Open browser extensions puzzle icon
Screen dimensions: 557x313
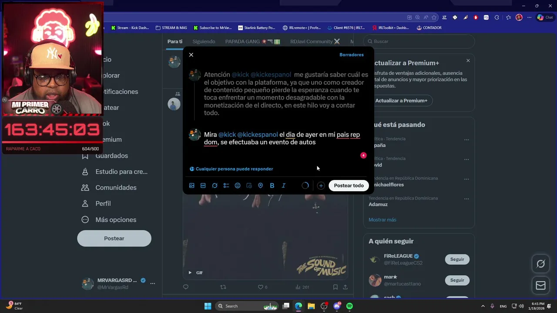[497, 17]
